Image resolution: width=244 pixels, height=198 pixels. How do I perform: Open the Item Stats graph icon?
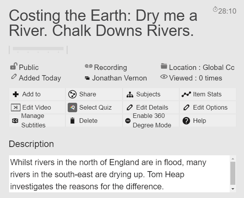coord(186,94)
